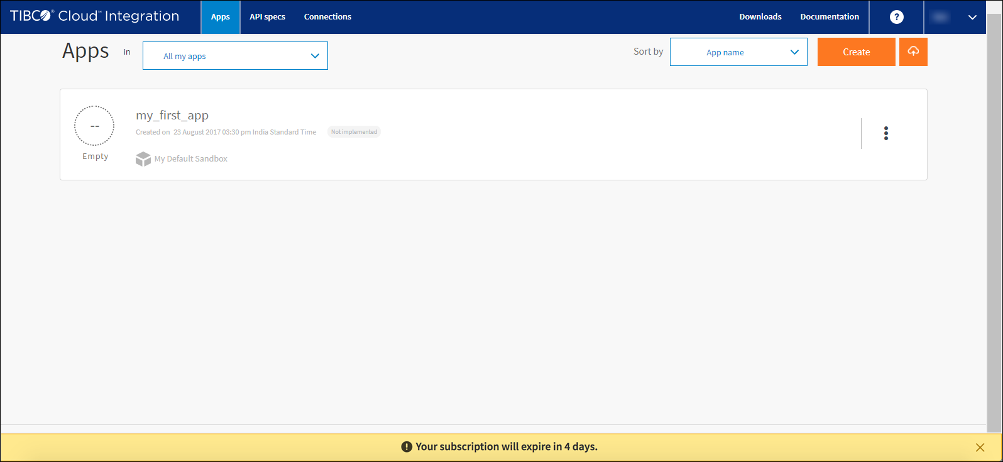Open my_first_app three-dot options menu

(885, 133)
